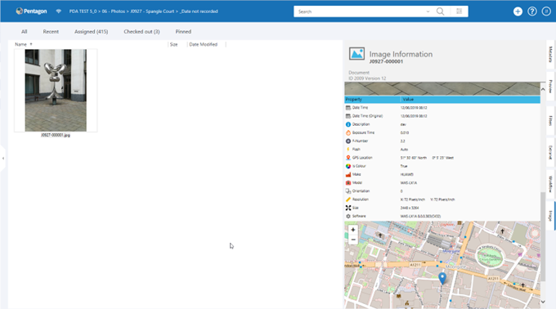The width and height of the screenshot is (556, 309).
Task: Sort by the Size column header
Action: (173, 44)
